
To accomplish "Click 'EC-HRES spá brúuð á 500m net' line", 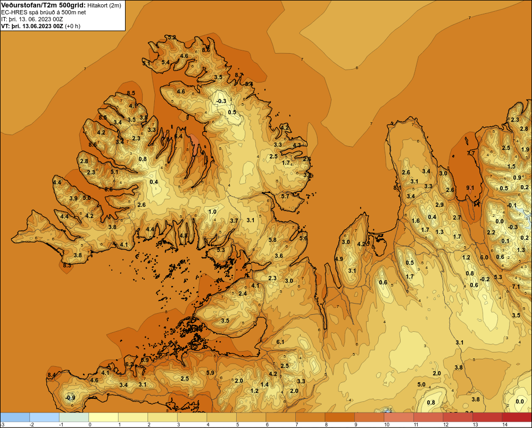I will coord(44,12).
